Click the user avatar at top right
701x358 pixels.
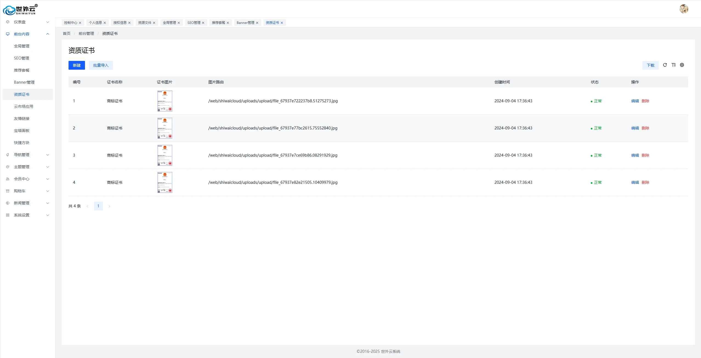(x=684, y=9)
